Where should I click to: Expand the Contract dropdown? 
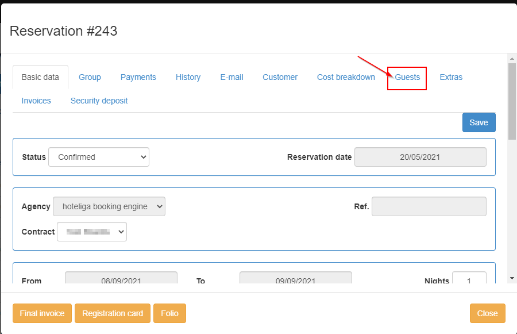tap(91, 232)
